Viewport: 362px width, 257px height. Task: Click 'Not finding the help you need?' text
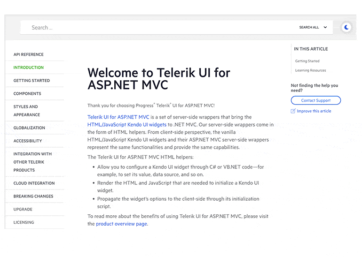pyautogui.click(x=315, y=88)
